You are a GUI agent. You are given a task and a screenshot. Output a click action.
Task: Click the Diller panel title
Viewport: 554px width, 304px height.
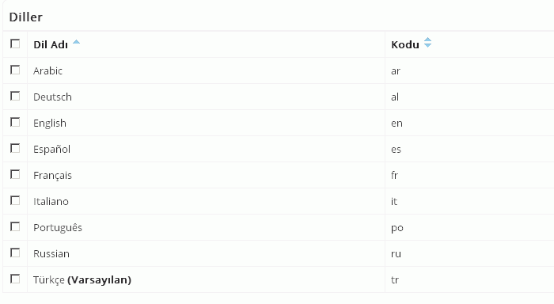tap(26, 17)
